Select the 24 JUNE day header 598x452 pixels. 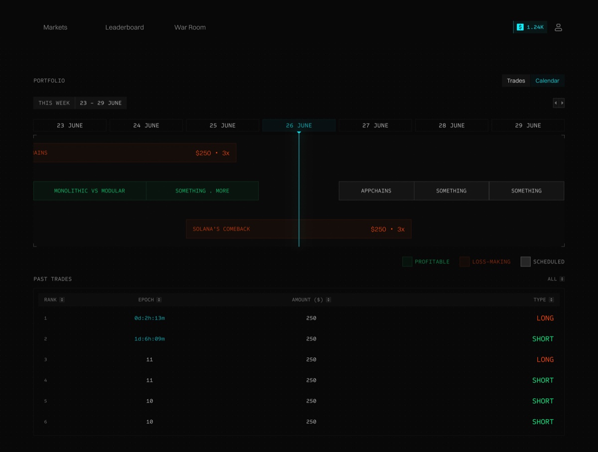tap(146, 125)
